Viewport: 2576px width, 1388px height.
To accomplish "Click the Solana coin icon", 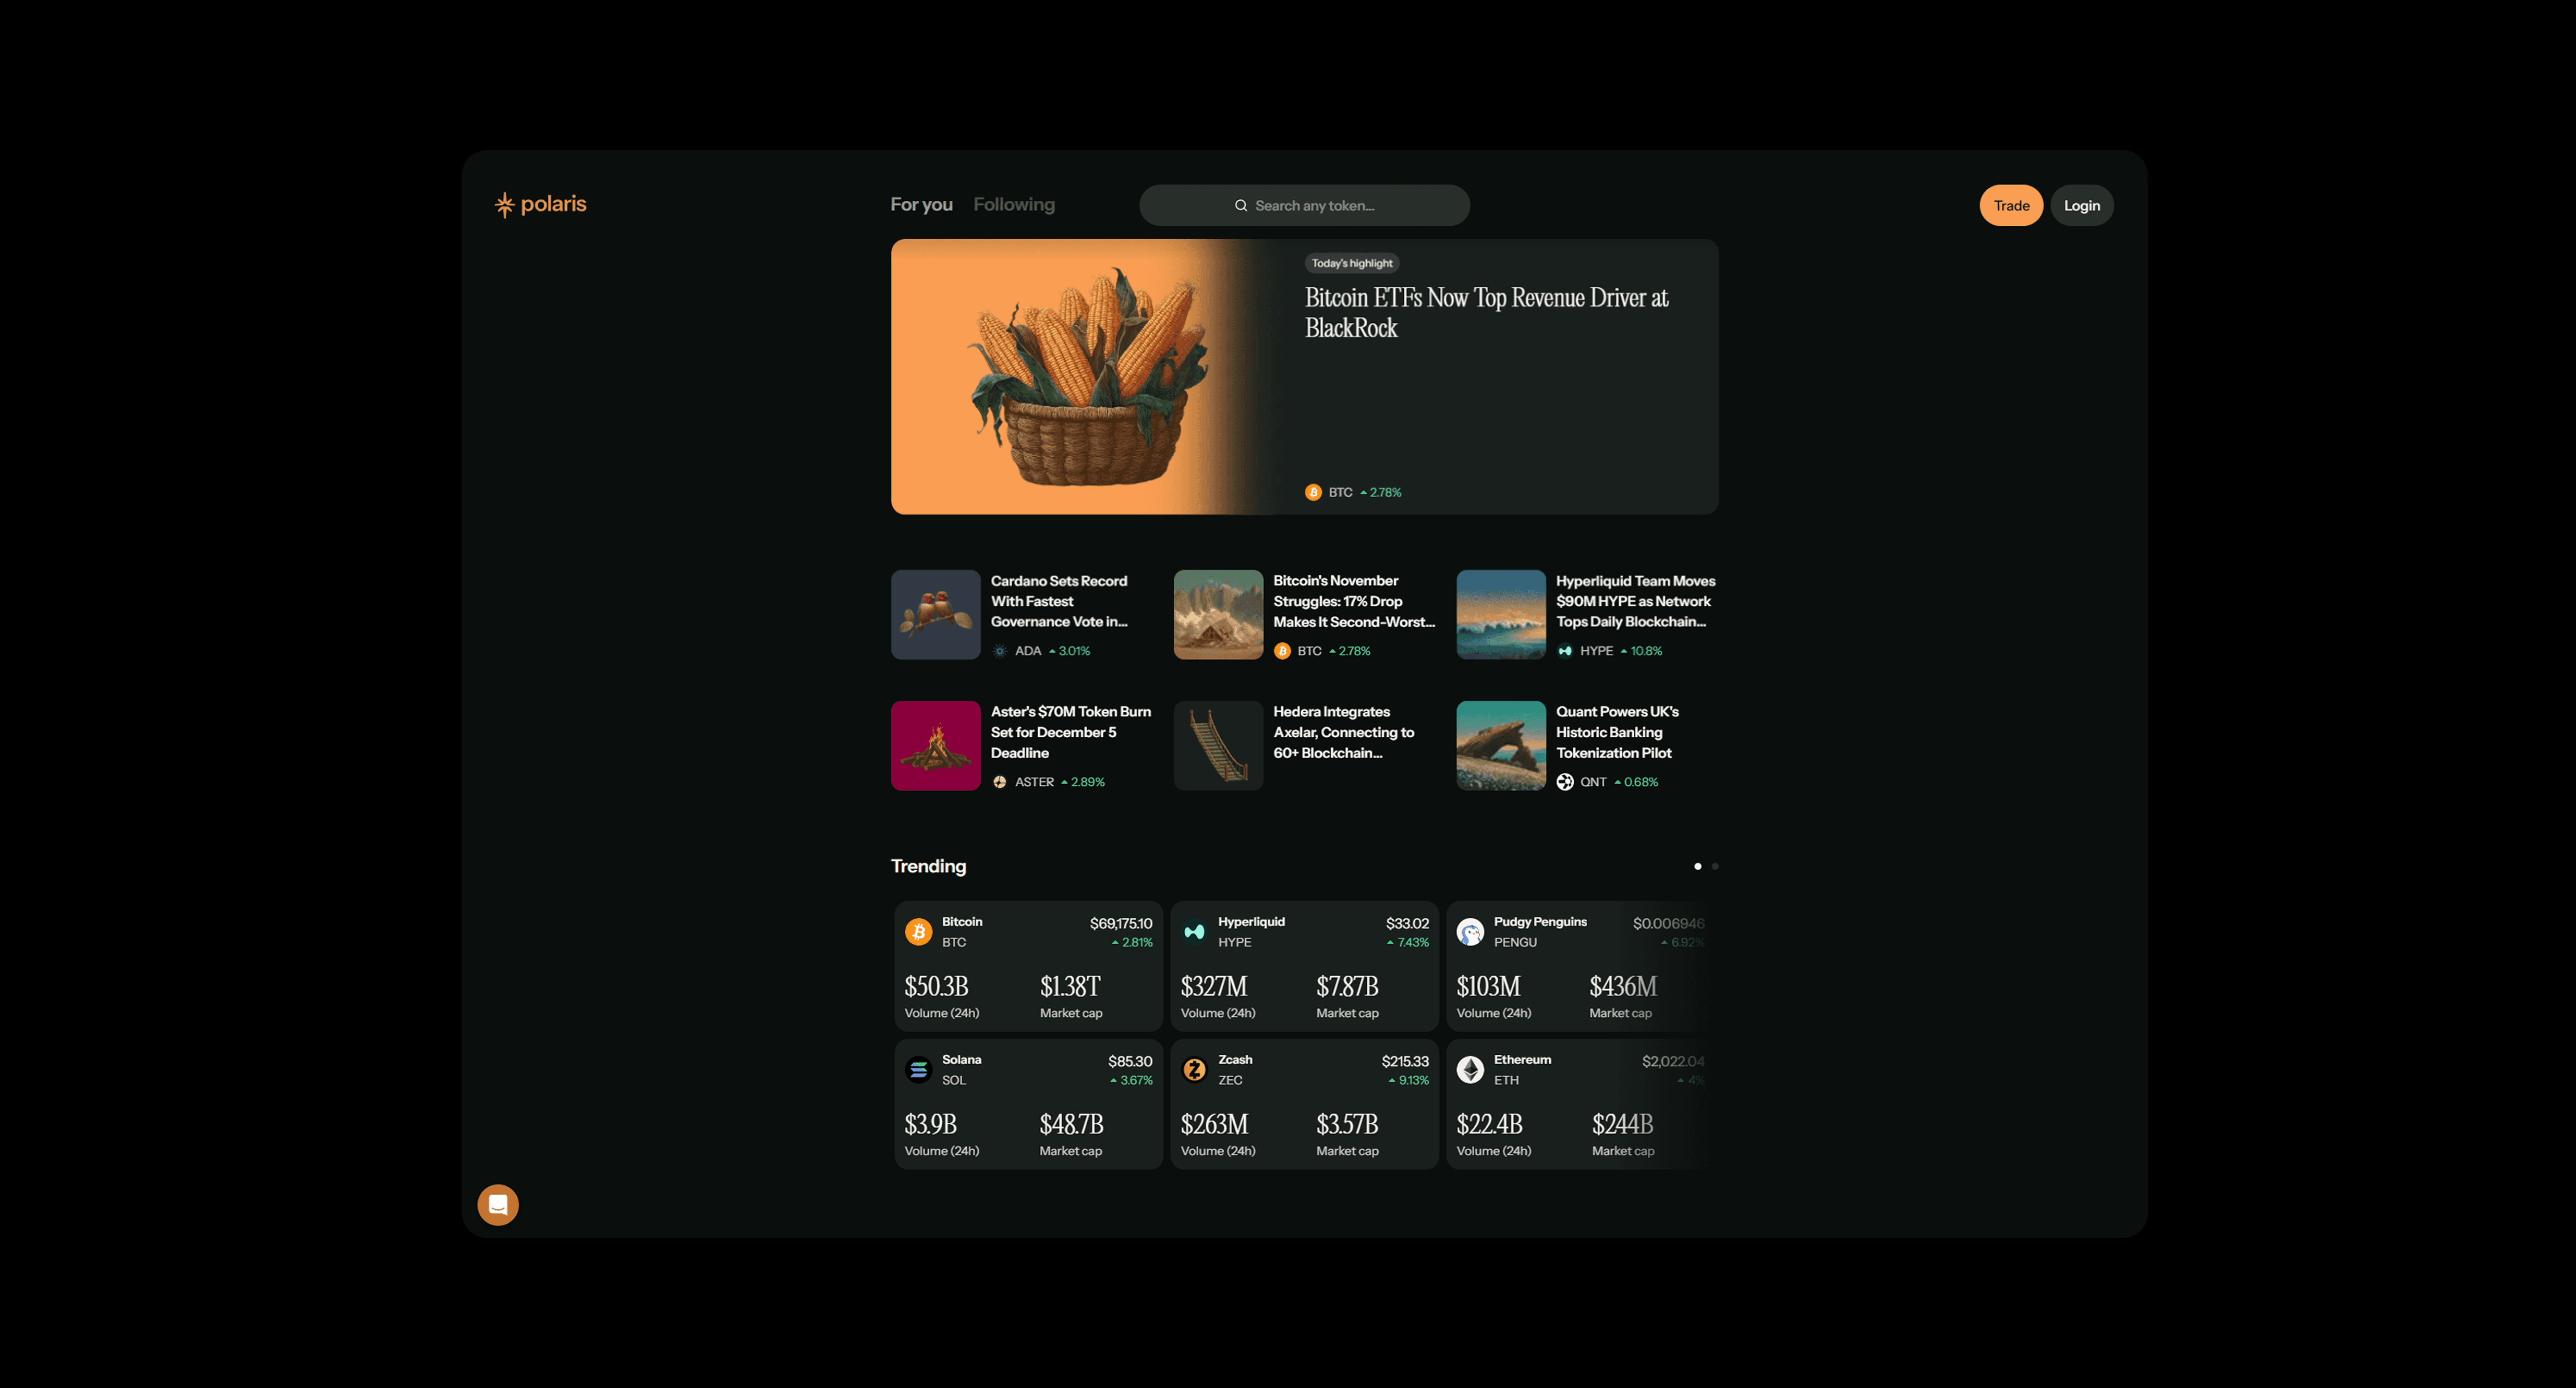I will (x=918, y=1070).
